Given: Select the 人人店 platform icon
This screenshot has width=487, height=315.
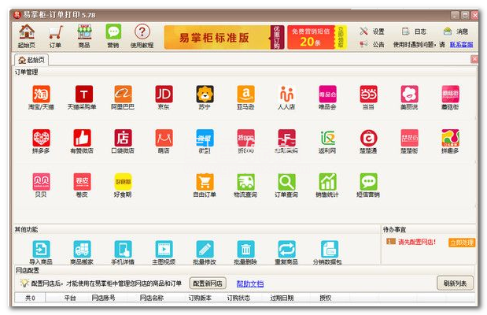Looking at the screenshot, I should [x=286, y=94].
